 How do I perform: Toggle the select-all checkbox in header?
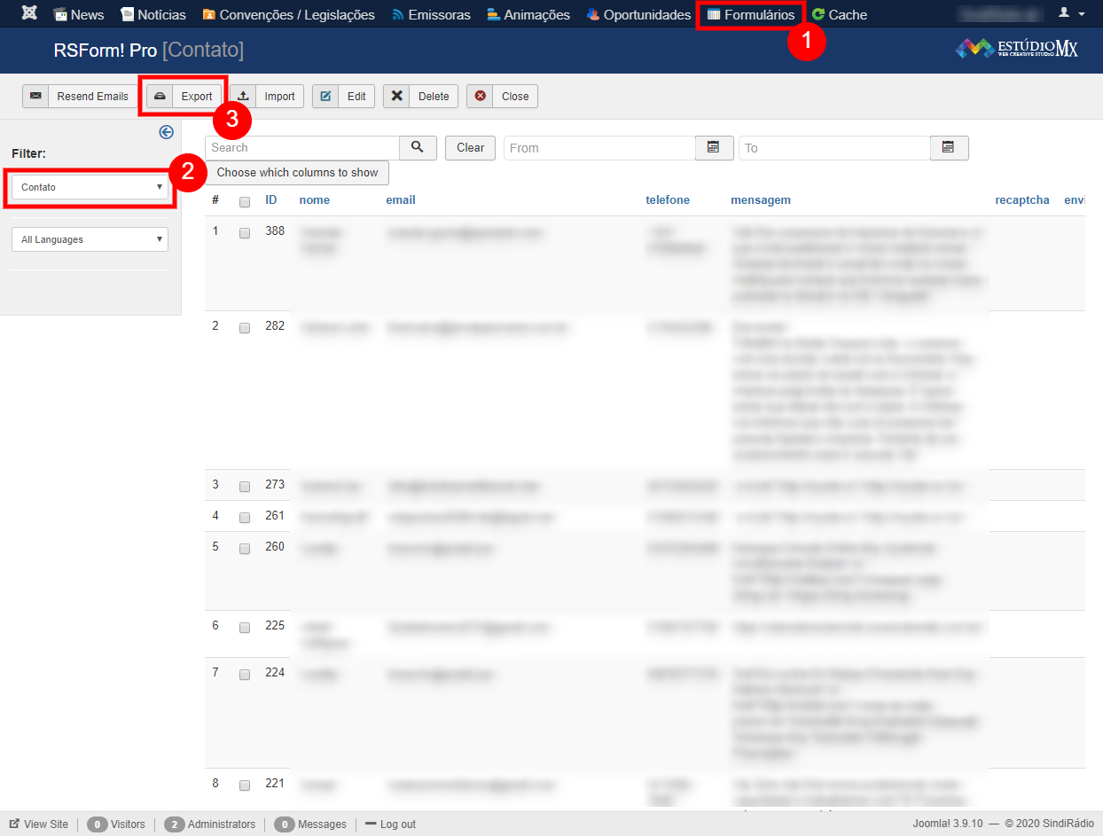tap(245, 201)
